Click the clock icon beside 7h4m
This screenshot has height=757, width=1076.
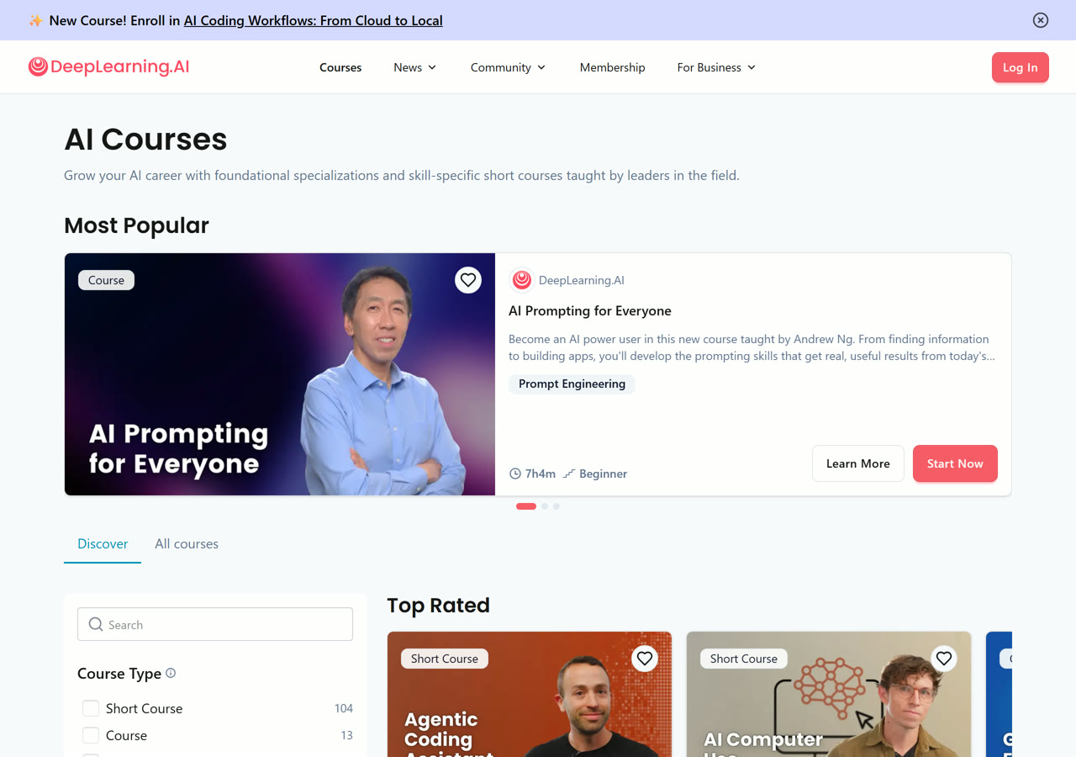[515, 474]
